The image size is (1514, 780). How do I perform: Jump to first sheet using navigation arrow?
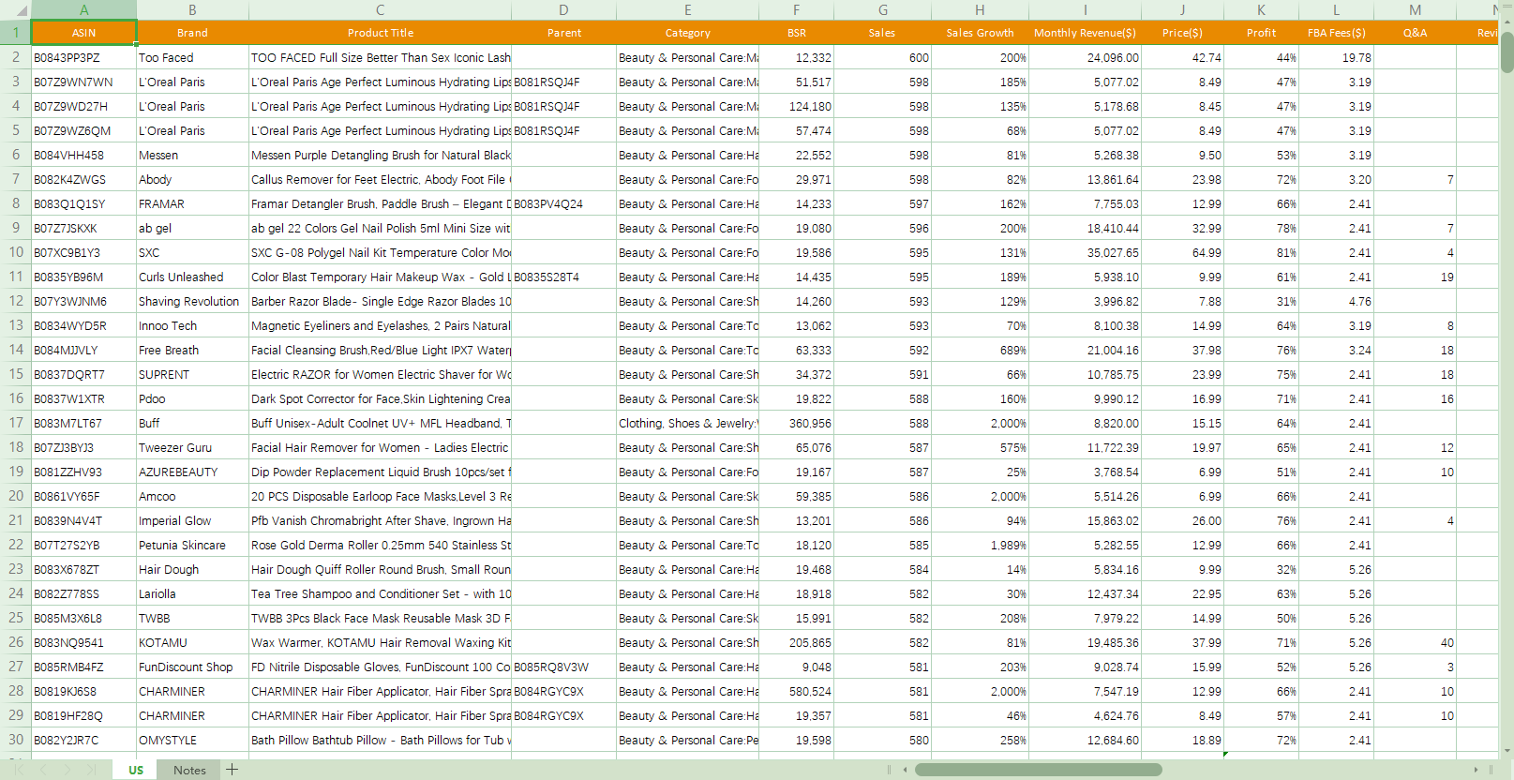click(x=19, y=770)
